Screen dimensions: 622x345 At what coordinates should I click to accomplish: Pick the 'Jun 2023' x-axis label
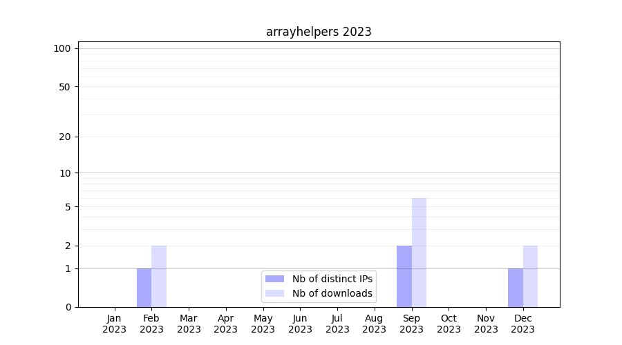[300, 324]
